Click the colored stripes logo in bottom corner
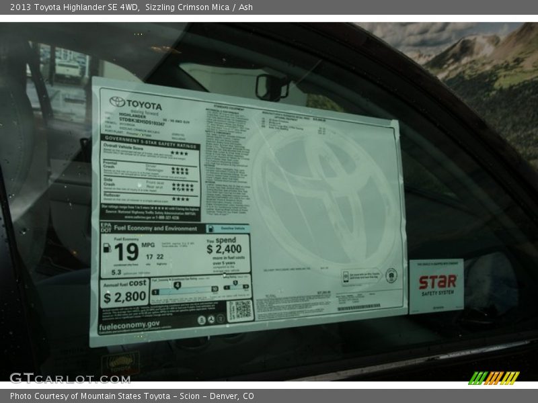The image size is (538, 403). 494,377
